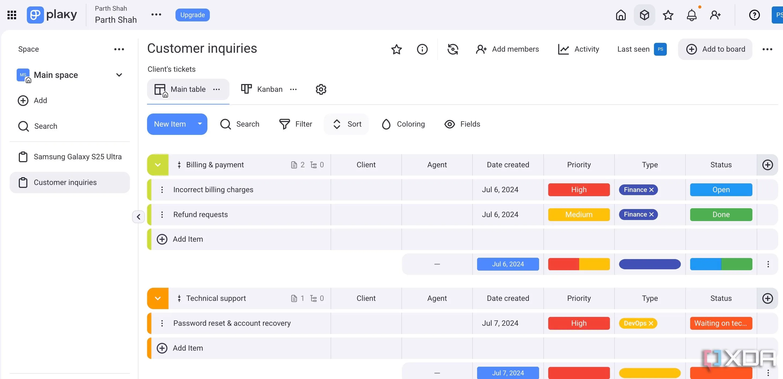Open Samsung Galaxy S25 Ultra board
783x379 pixels.
[78, 157]
